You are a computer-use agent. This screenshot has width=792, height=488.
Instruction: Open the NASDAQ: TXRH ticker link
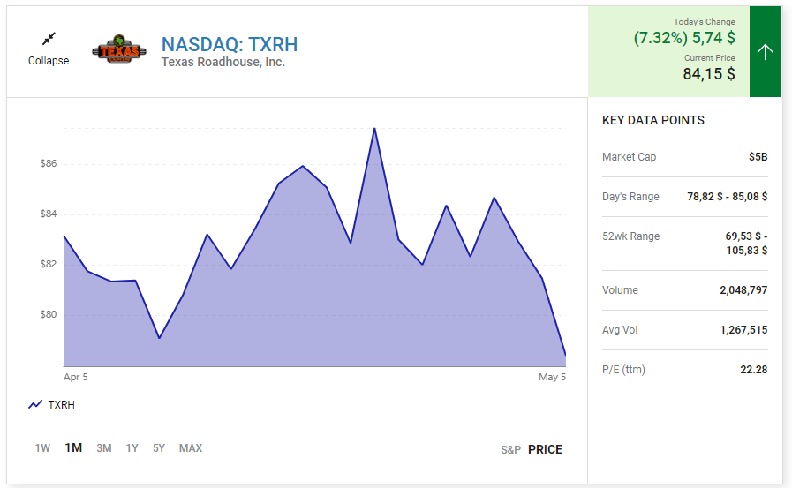click(230, 44)
